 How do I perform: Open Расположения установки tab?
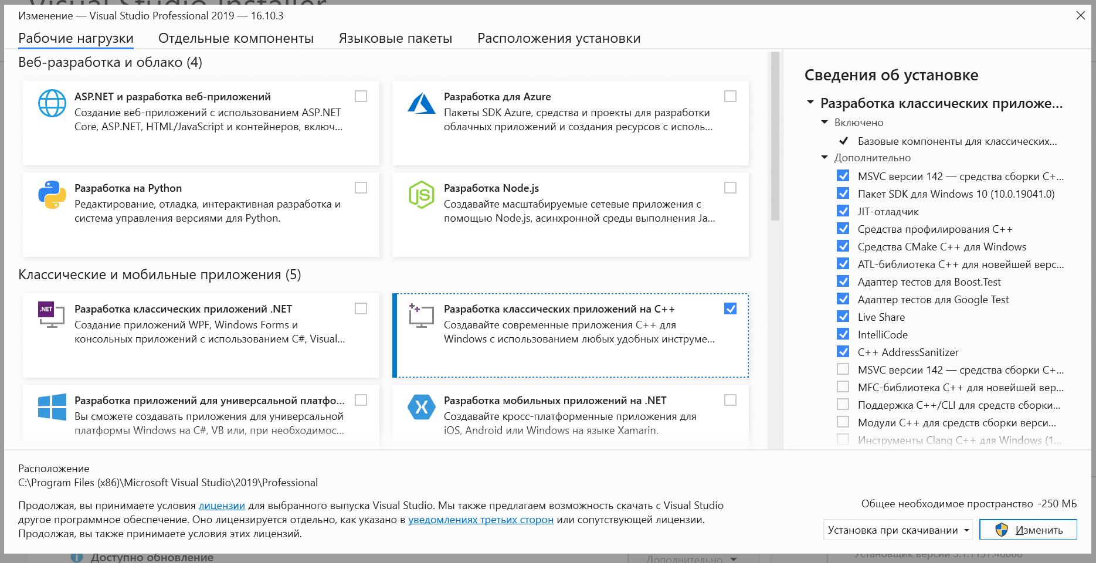(x=559, y=38)
